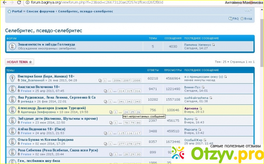
Task: Open the Список форумов breadcrumb link
Action: 39,11
